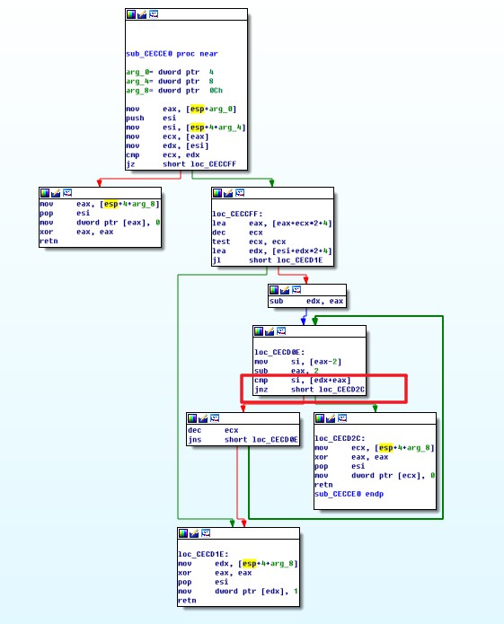Click the 'test ecx, ecx' instruction
The height and width of the screenshot is (624, 504).
[249, 242]
